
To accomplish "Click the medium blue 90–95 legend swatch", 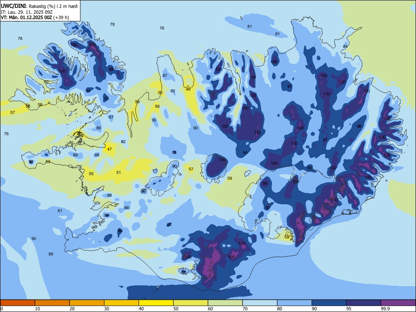I will (329, 303).
